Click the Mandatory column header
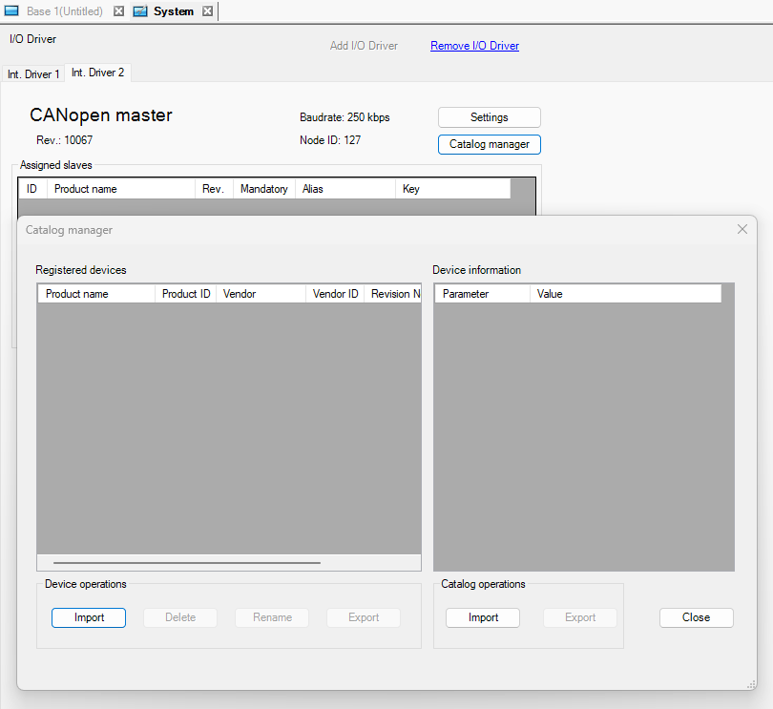 click(x=264, y=189)
